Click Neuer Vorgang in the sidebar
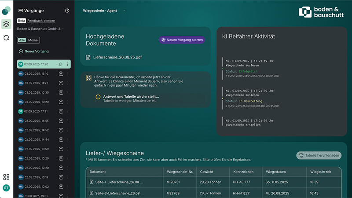The width and height of the screenshot is (352, 198). (34, 51)
